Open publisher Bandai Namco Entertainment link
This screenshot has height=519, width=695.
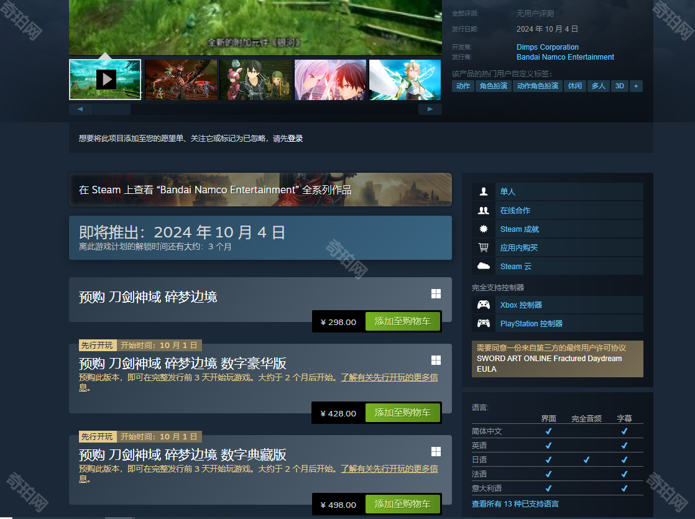click(565, 57)
